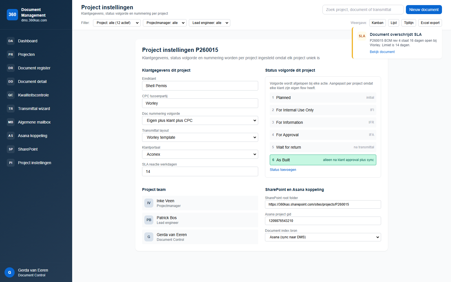451x282 pixels.
Task: Switch to Tijdlijn view
Action: pyautogui.click(x=409, y=23)
